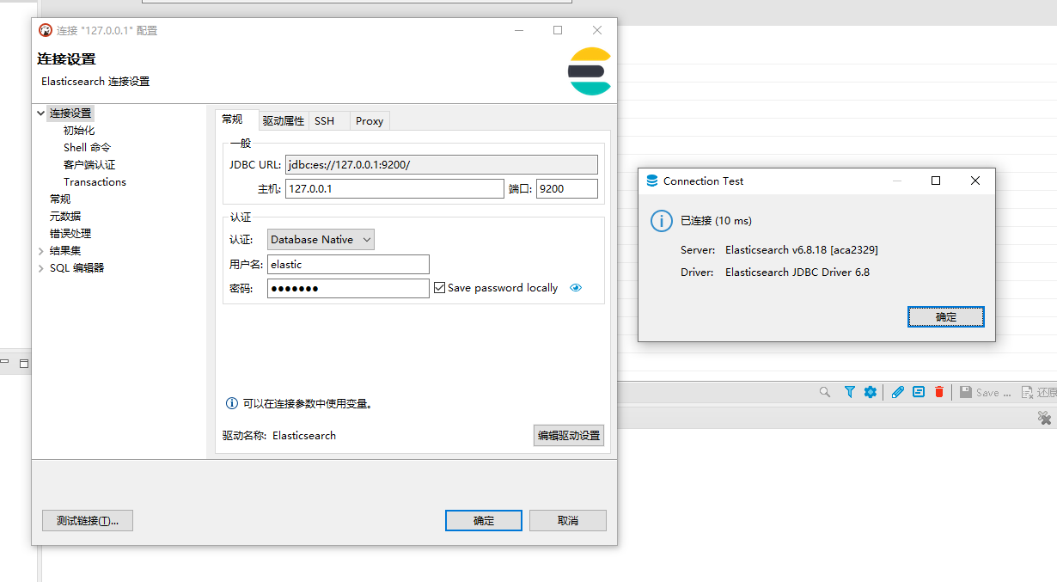Toggle Save password locally checkbox
Viewport: 1057px width, 582px height.
pos(439,288)
